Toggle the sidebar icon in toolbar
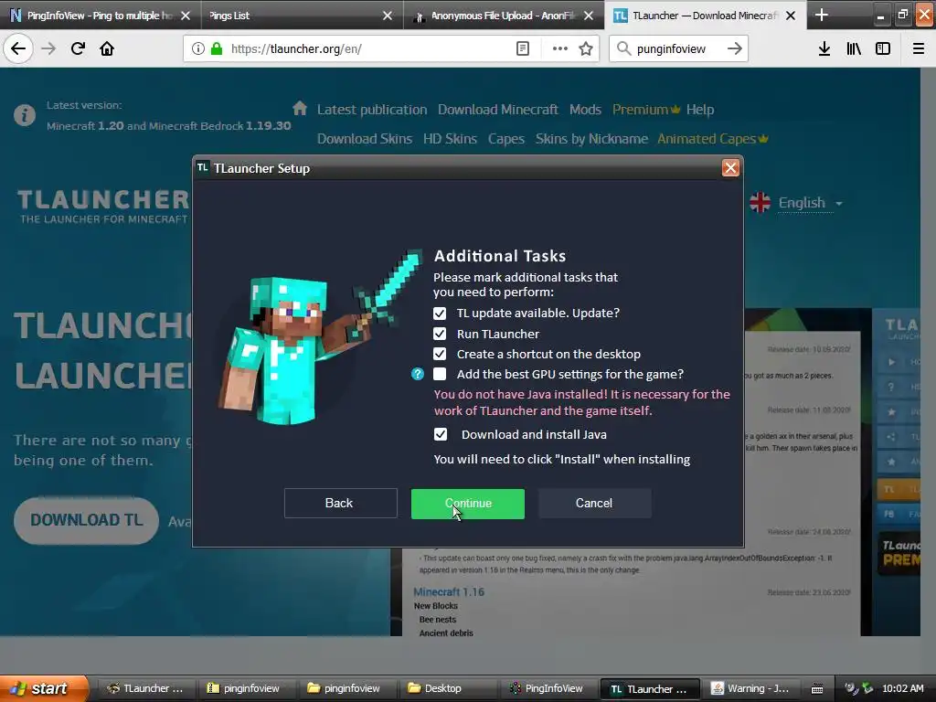Image resolution: width=936 pixels, height=702 pixels. [x=883, y=48]
